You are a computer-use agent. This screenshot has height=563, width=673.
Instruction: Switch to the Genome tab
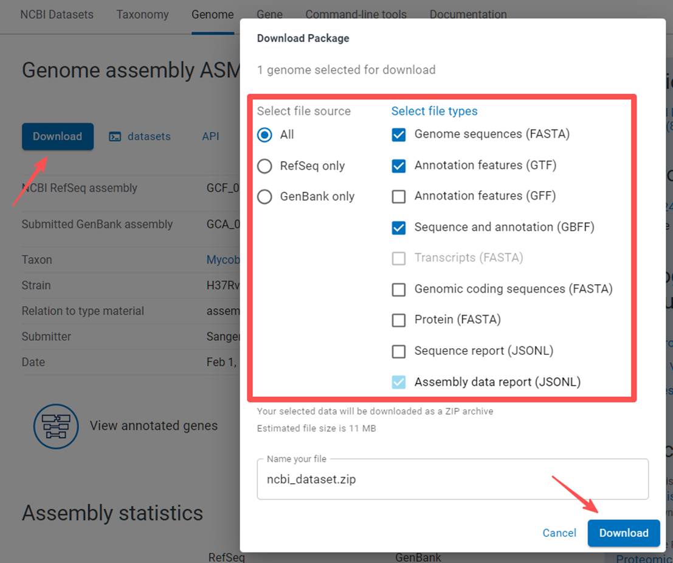coord(212,15)
